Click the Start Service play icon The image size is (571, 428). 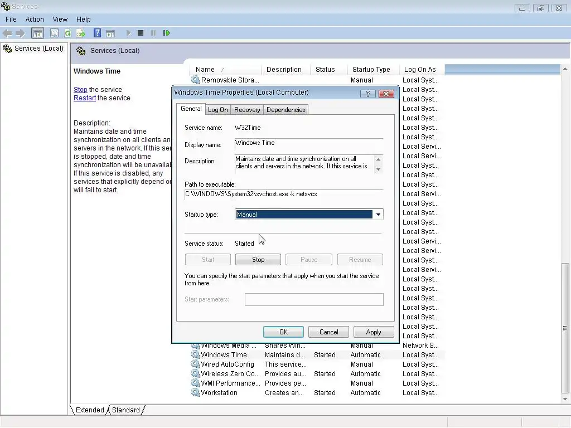[129, 33]
